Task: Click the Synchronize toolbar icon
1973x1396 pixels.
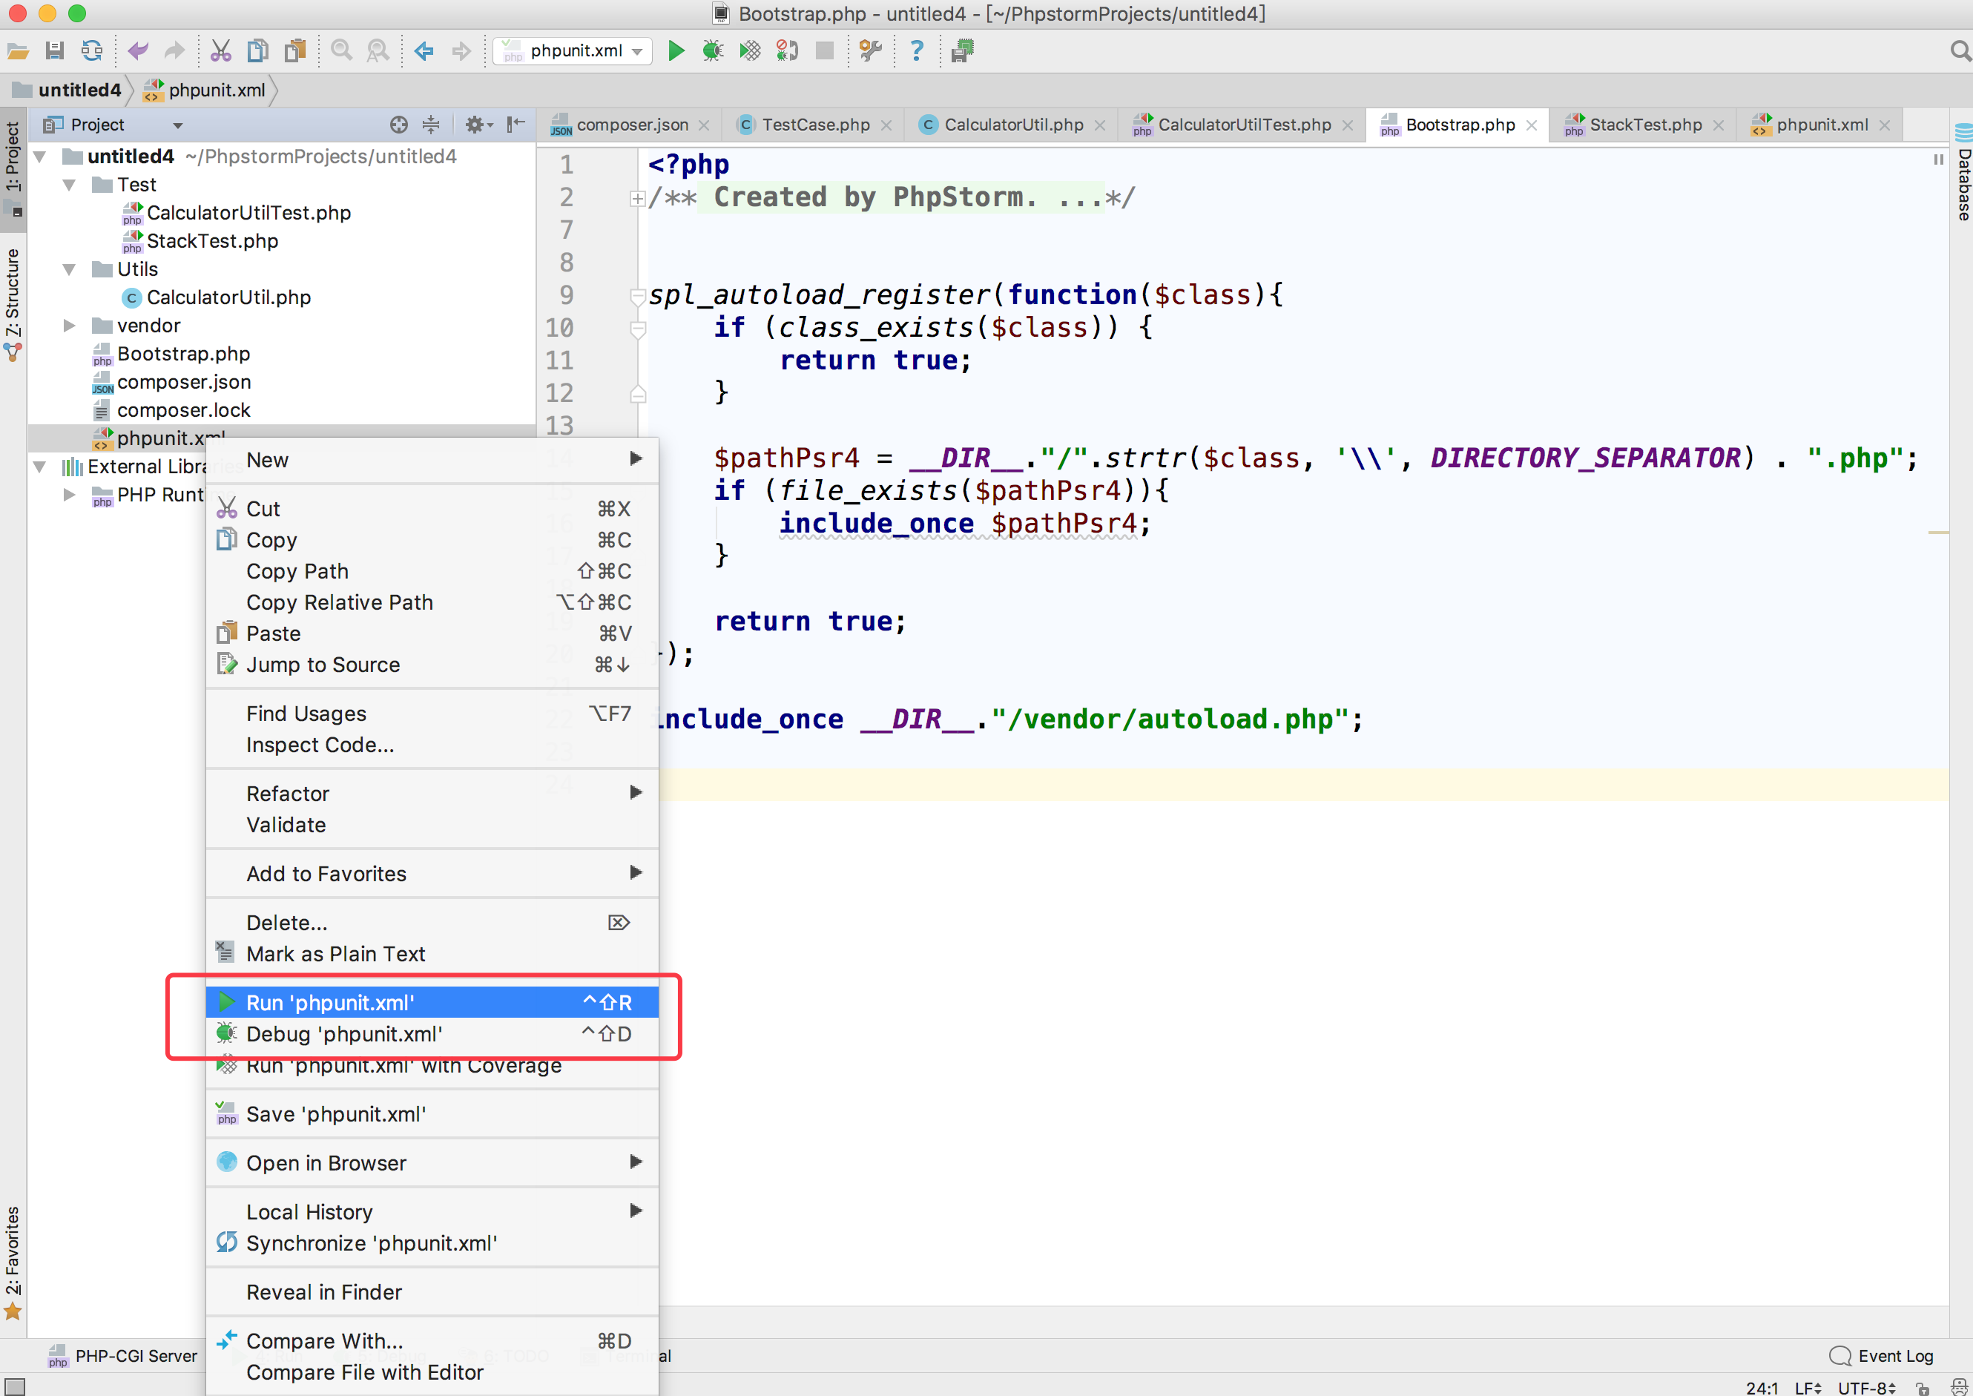Action: (x=92, y=52)
